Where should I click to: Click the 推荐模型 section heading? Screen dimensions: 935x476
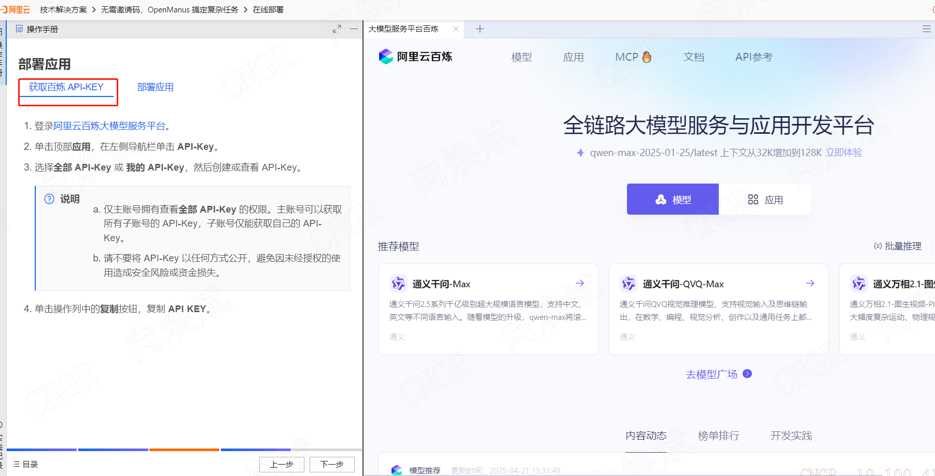point(398,246)
